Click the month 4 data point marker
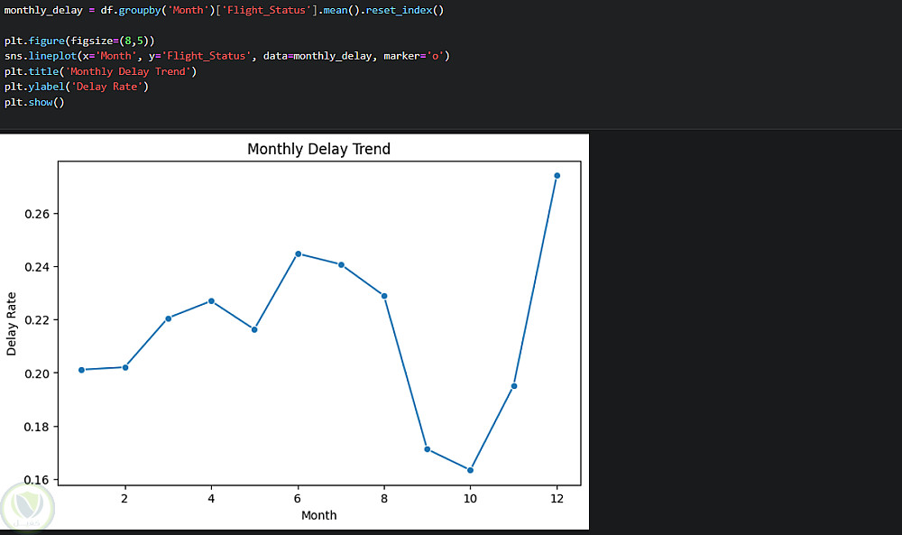902x535 pixels. 211,300
